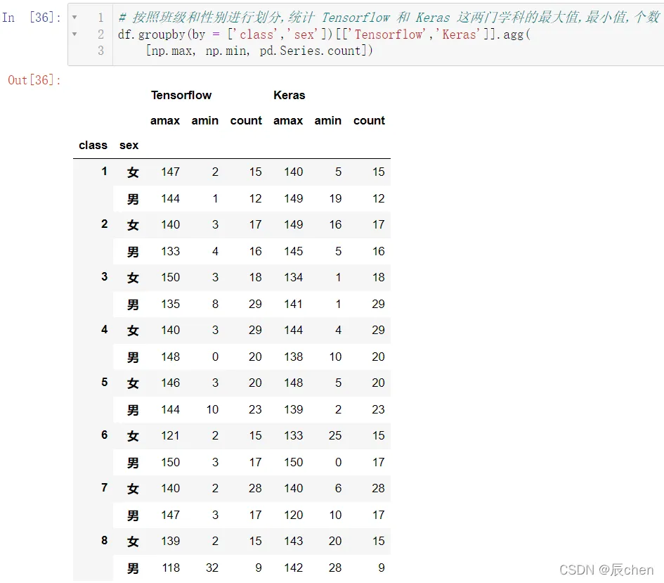Select class 8 index label
Viewport: 664px width, 583px height.
[x=104, y=541]
